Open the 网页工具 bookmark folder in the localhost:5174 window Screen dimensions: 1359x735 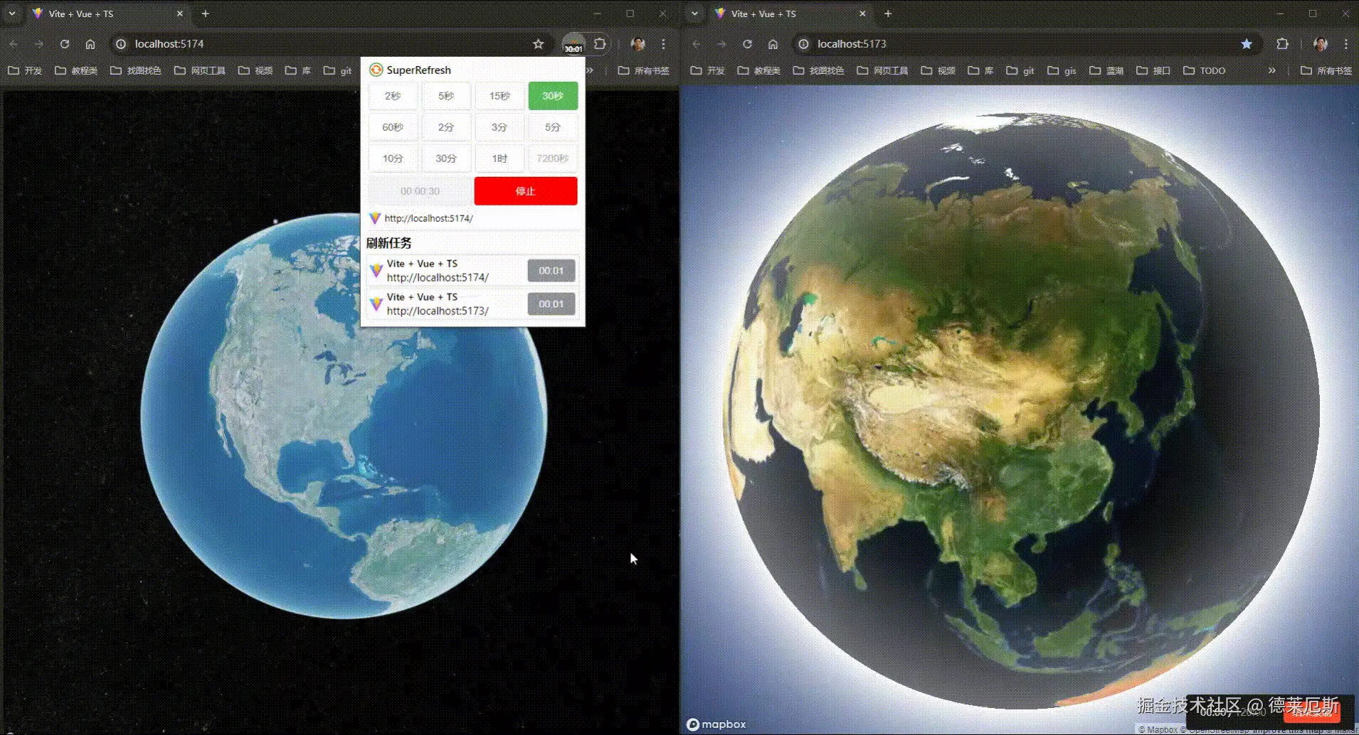pyautogui.click(x=200, y=70)
